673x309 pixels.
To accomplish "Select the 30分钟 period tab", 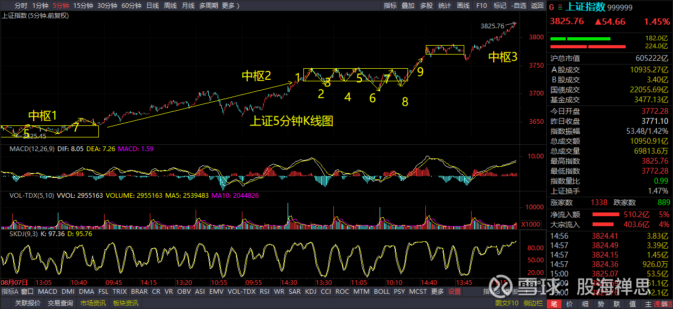I will [x=107, y=5].
